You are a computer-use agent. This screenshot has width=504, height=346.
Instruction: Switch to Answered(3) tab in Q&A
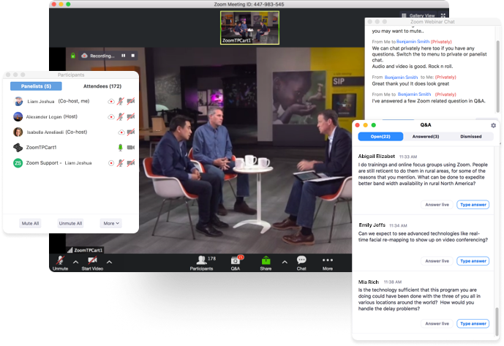pos(426,137)
